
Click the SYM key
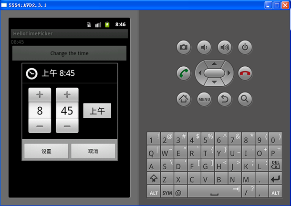point(167,191)
